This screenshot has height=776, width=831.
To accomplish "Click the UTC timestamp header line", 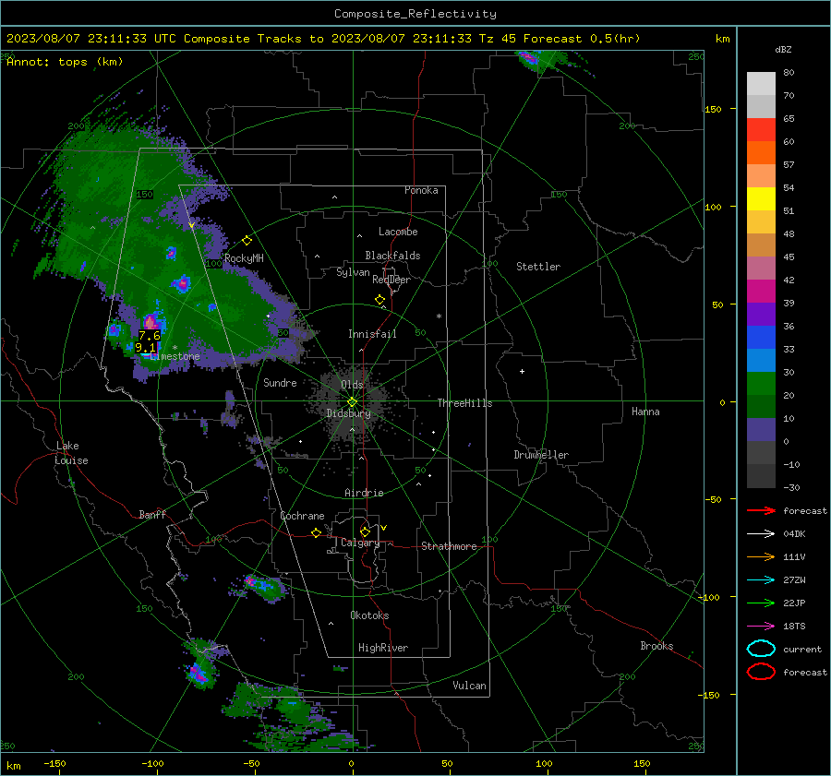I will tap(323, 39).
